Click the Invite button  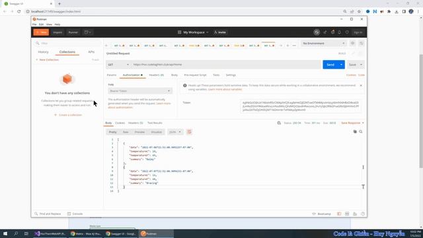pos(220,32)
